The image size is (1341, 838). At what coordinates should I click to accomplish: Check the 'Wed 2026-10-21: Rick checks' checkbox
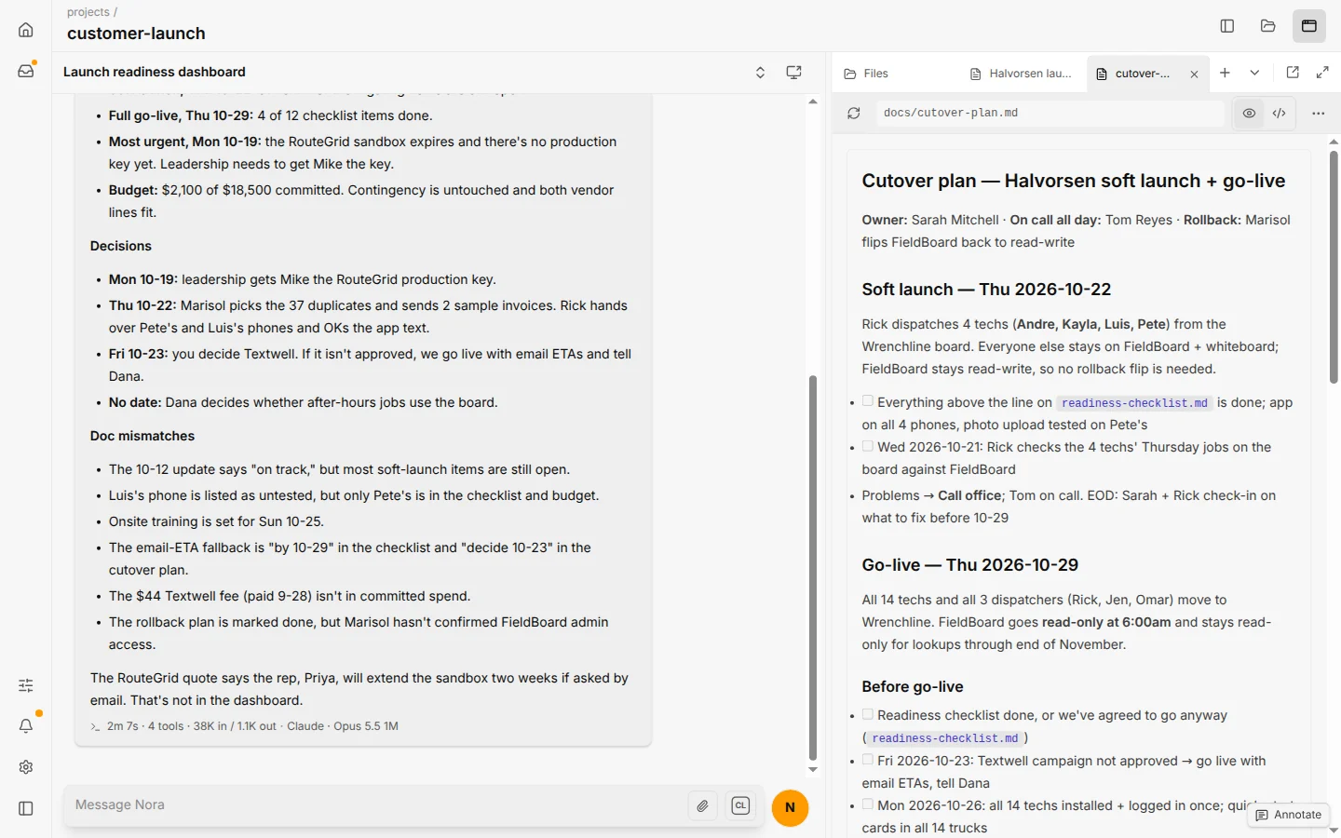click(868, 446)
